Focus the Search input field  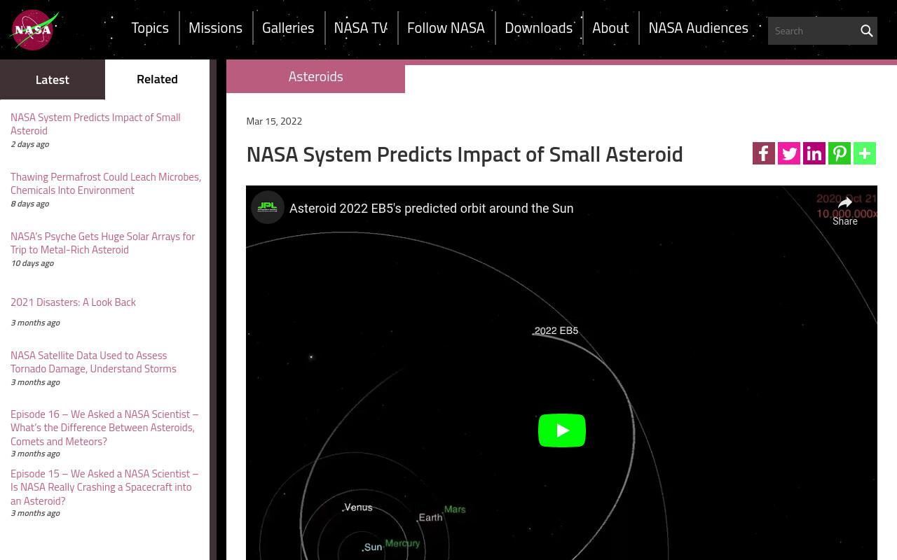pyautogui.click(x=813, y=31)
